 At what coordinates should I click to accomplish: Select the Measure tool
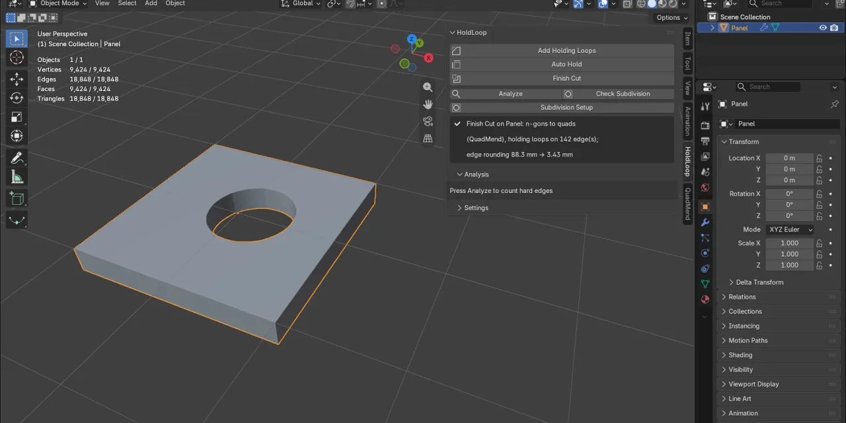click(x=17, y=177)
